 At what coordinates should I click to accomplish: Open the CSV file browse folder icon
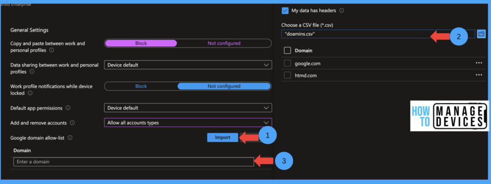coord(481,34)
